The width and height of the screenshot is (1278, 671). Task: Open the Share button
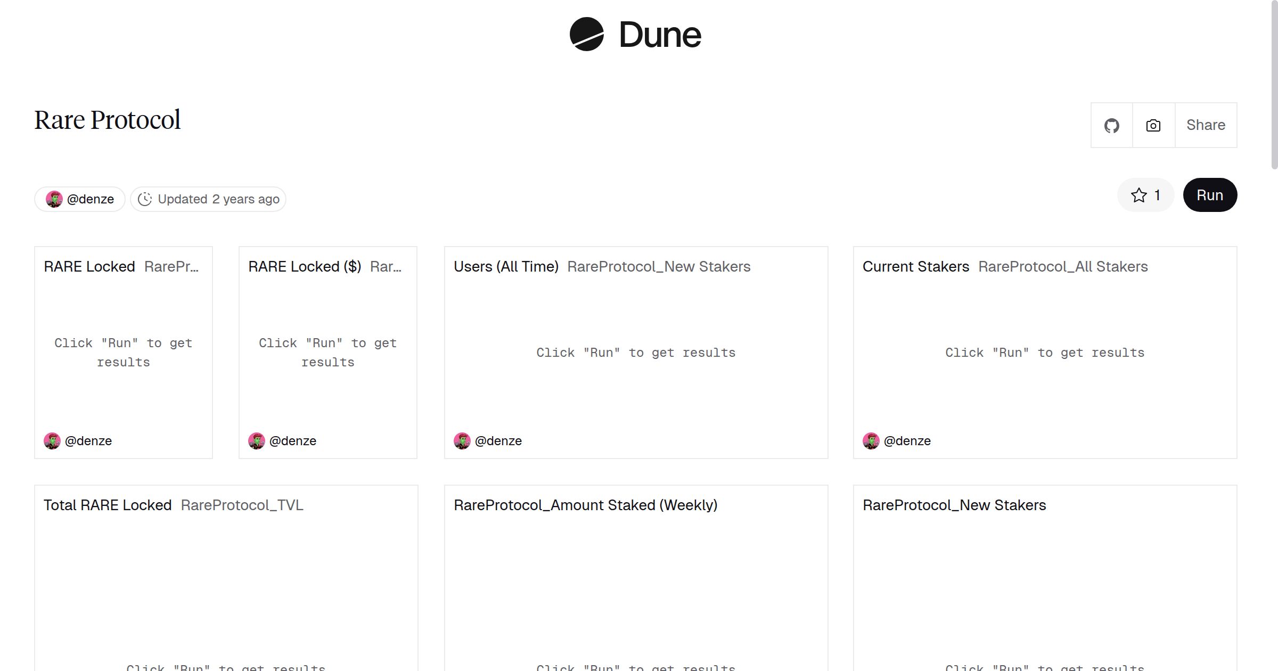[1206, 125]
